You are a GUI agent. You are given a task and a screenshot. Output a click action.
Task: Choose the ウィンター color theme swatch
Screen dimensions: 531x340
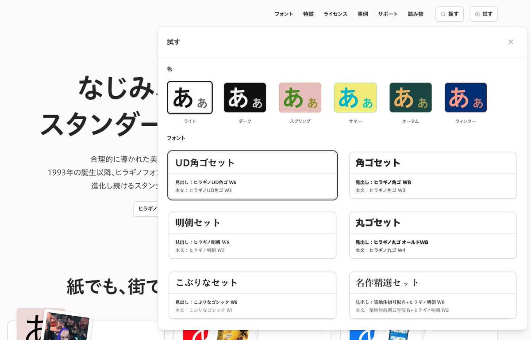466,98
